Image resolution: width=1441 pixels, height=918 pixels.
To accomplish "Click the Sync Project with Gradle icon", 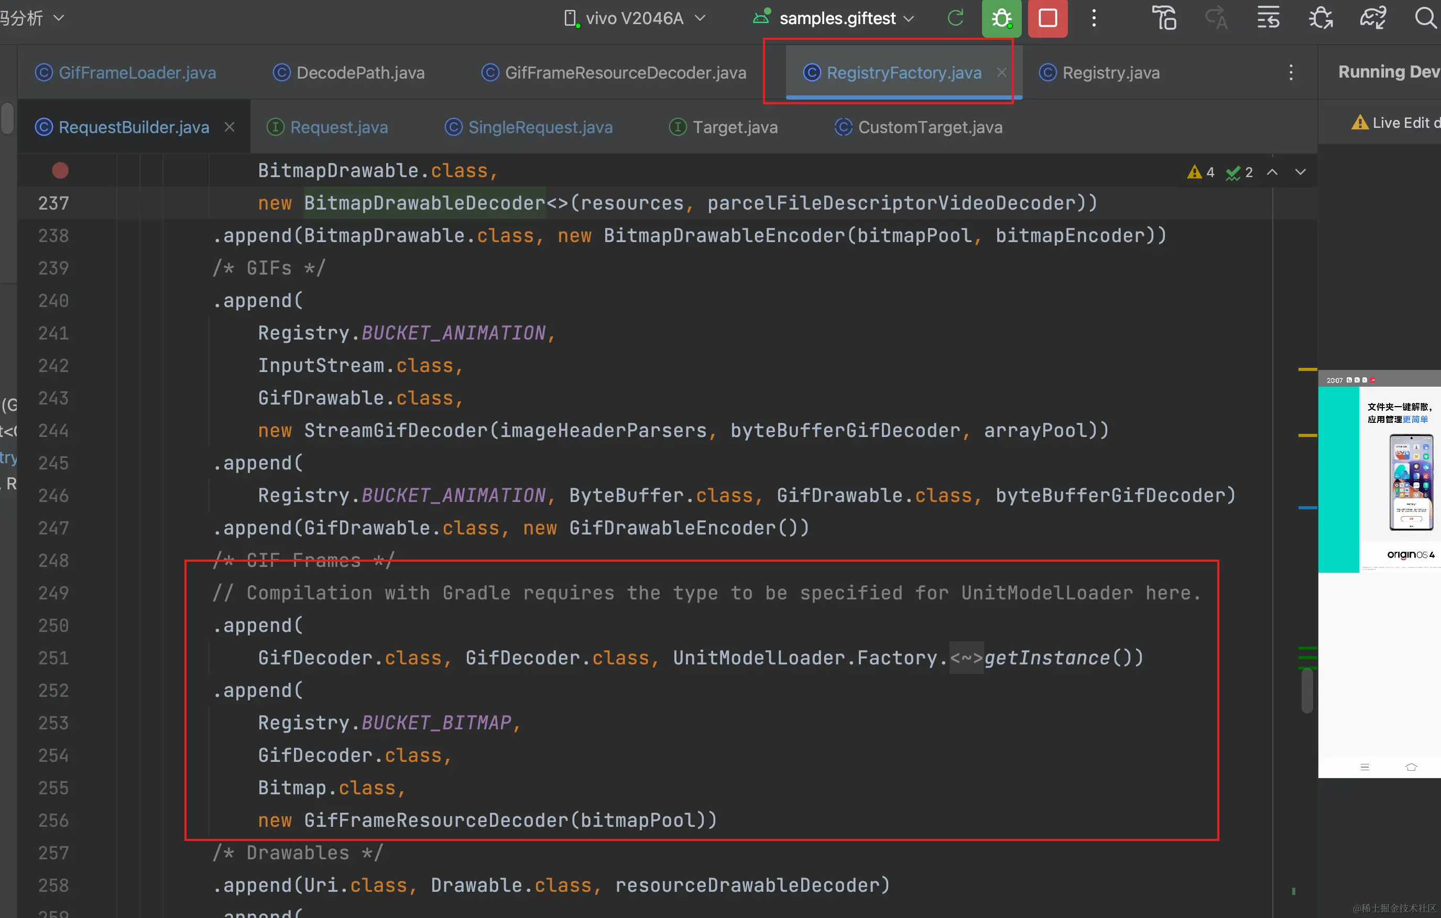I will click(x=1372, y=18).
